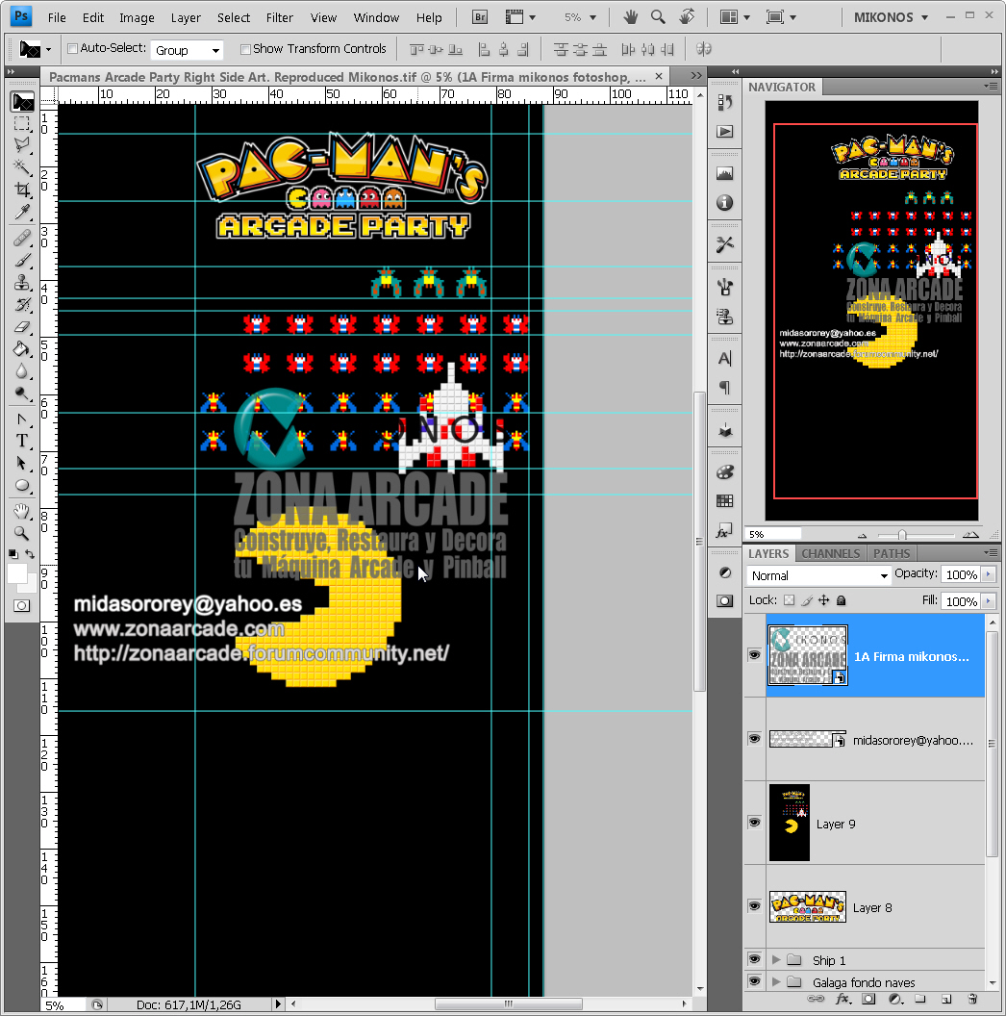This screenshot has height=1016, width=1006.
Task: Select the Horizontal Type tool
Action: [x=21, y=440]
